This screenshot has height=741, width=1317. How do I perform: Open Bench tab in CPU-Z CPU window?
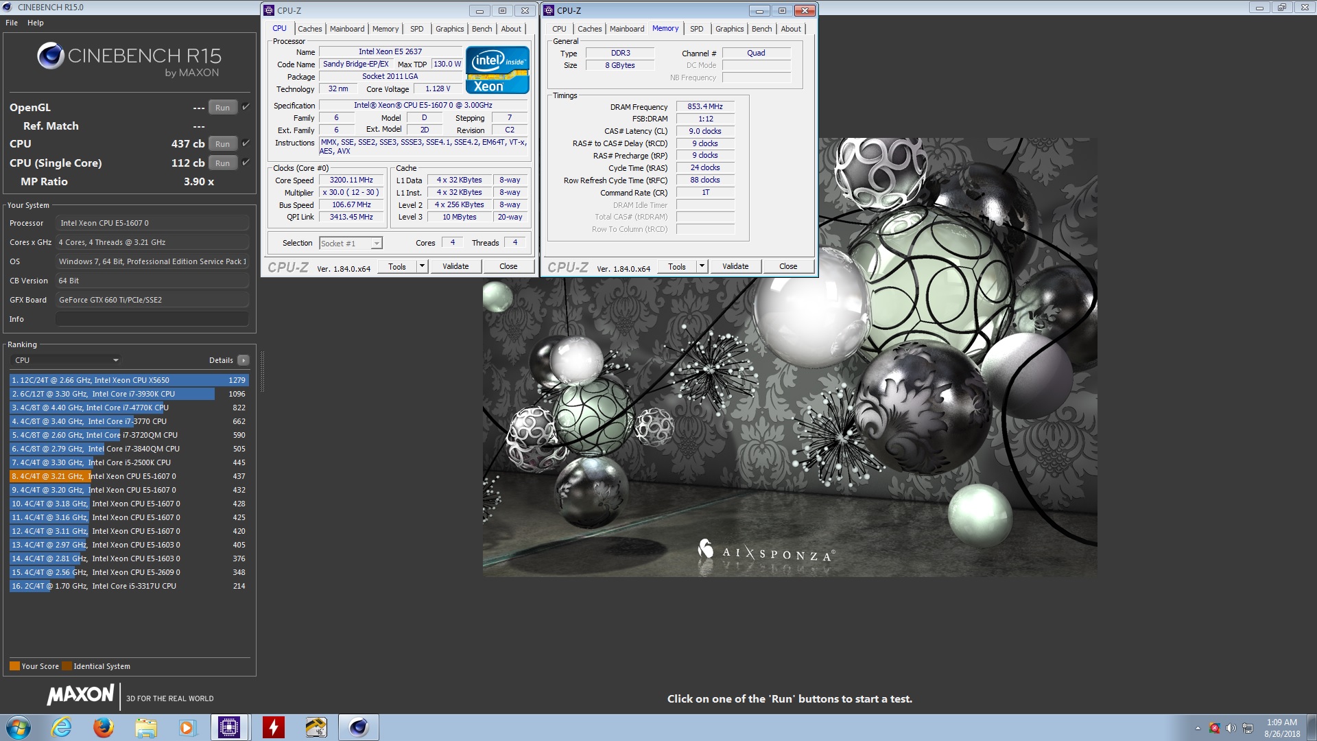(x=482, y=29)
